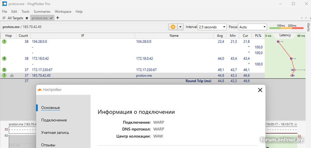Sort by the Count column header
Viewport: 311px width, 148px height.
coord(23,36)
